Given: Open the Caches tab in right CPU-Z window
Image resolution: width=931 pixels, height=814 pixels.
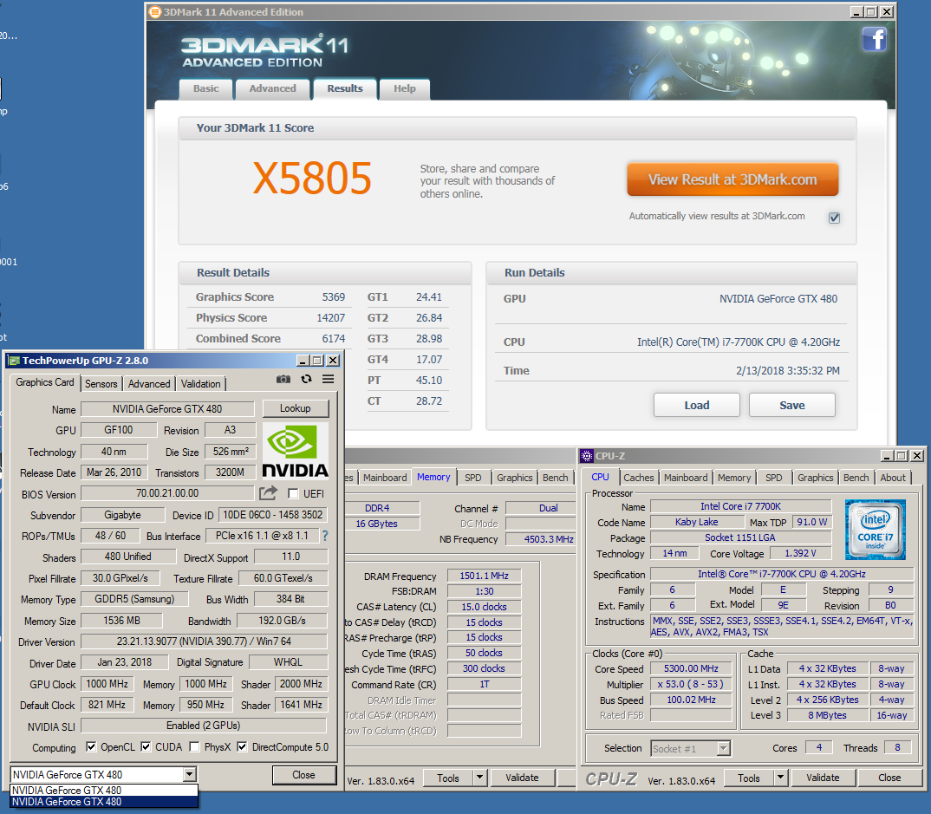Looking at the screenshot, I should pos(638,478).
